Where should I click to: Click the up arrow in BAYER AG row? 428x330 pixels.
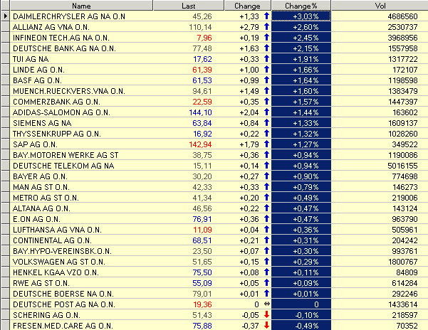coord(266,176)
